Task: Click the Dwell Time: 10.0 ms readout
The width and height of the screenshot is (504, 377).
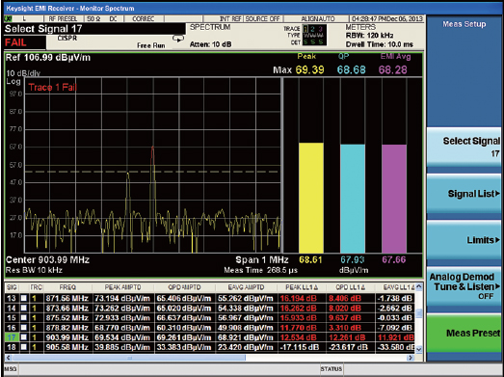Action: [x=380, y=44]
